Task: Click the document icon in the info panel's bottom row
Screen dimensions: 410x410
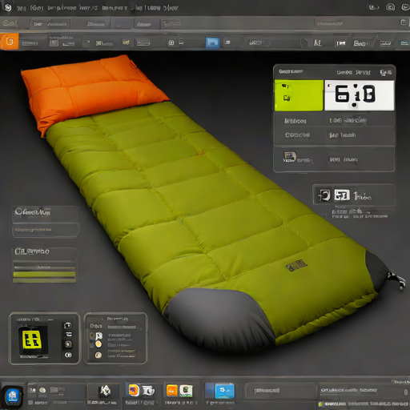Action: point(290,157)
